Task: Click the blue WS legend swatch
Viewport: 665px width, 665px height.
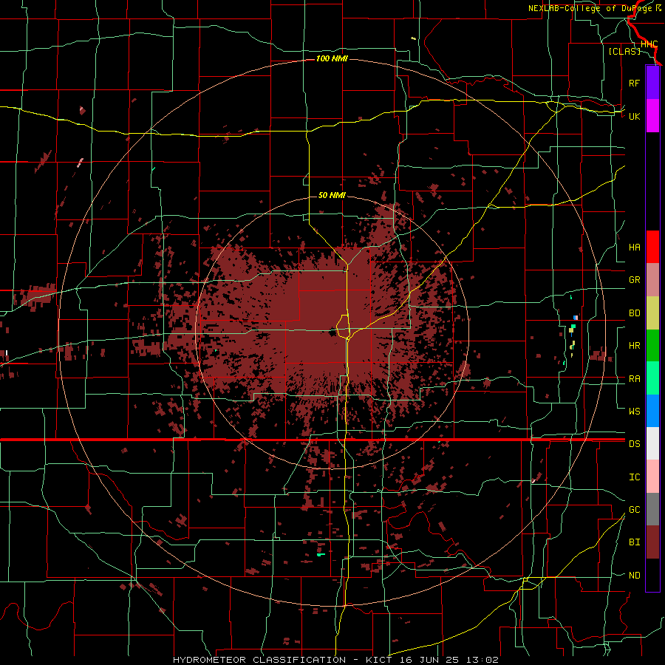Action: point(652,411)
